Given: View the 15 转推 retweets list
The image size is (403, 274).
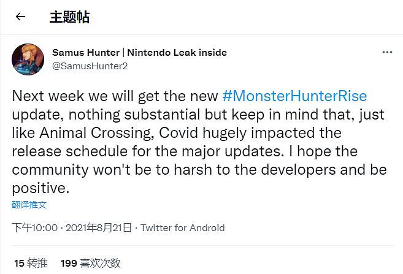Looking at the screenshot, I should click(31, 263).
